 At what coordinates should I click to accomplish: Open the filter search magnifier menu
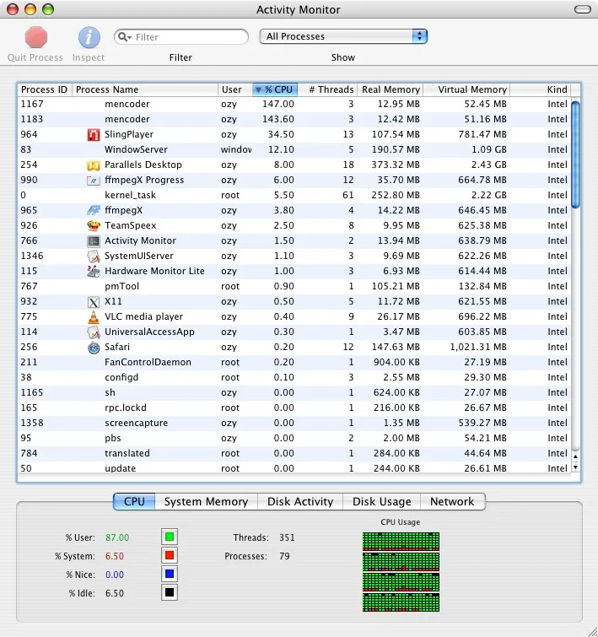pos(124,37)
